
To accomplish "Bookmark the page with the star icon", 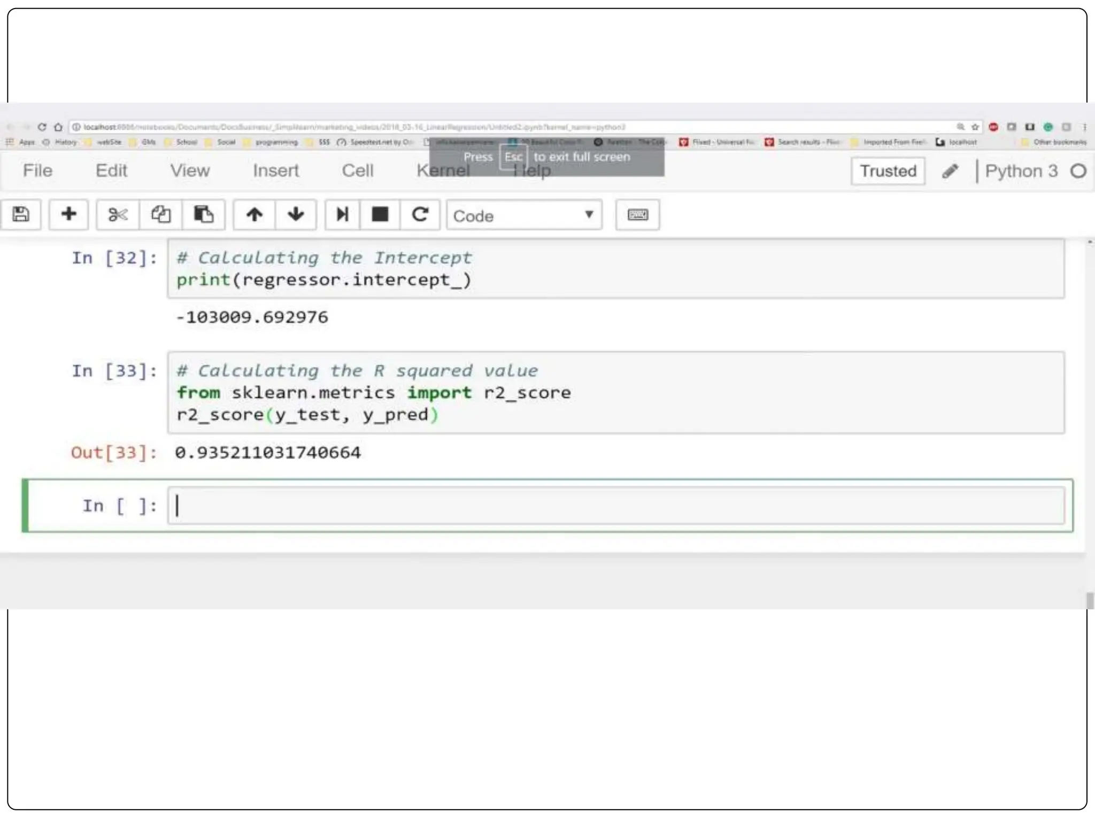I will click(x=975, y=127).
